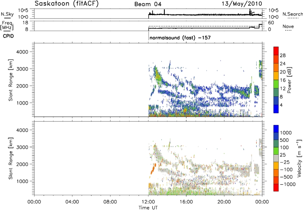Click the red bottom segment of the Velocity colorbar
303x210 pixels.
[x=276, y=188]
